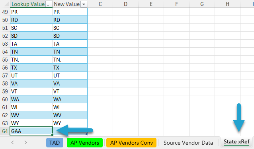
Task: Click Lookup Value cell RD
Action: click(31, 20)
